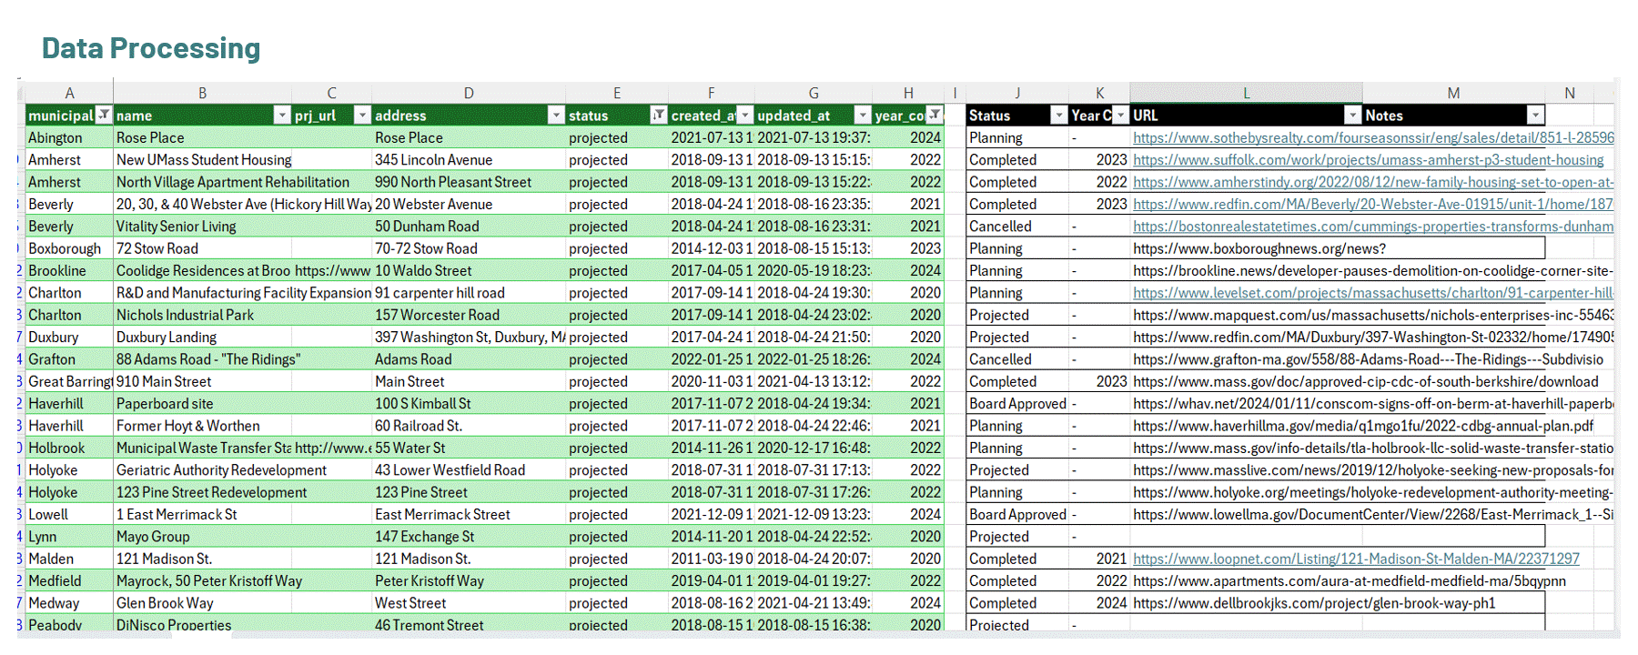Image resolution: width=1638 pixels, height=655 pixels.
Task: Open the loopnet.com 121-Madison-St link
Action: click(1356, 559)
